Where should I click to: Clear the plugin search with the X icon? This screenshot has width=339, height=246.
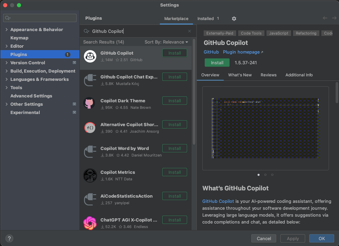[190, 31]
